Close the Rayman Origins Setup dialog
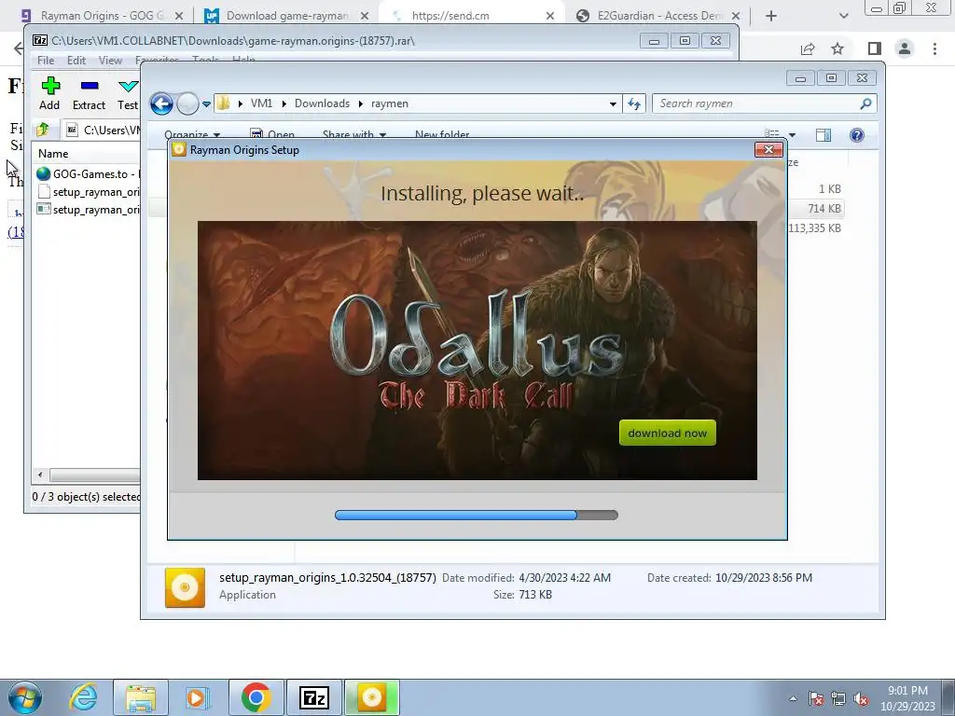 768,150
